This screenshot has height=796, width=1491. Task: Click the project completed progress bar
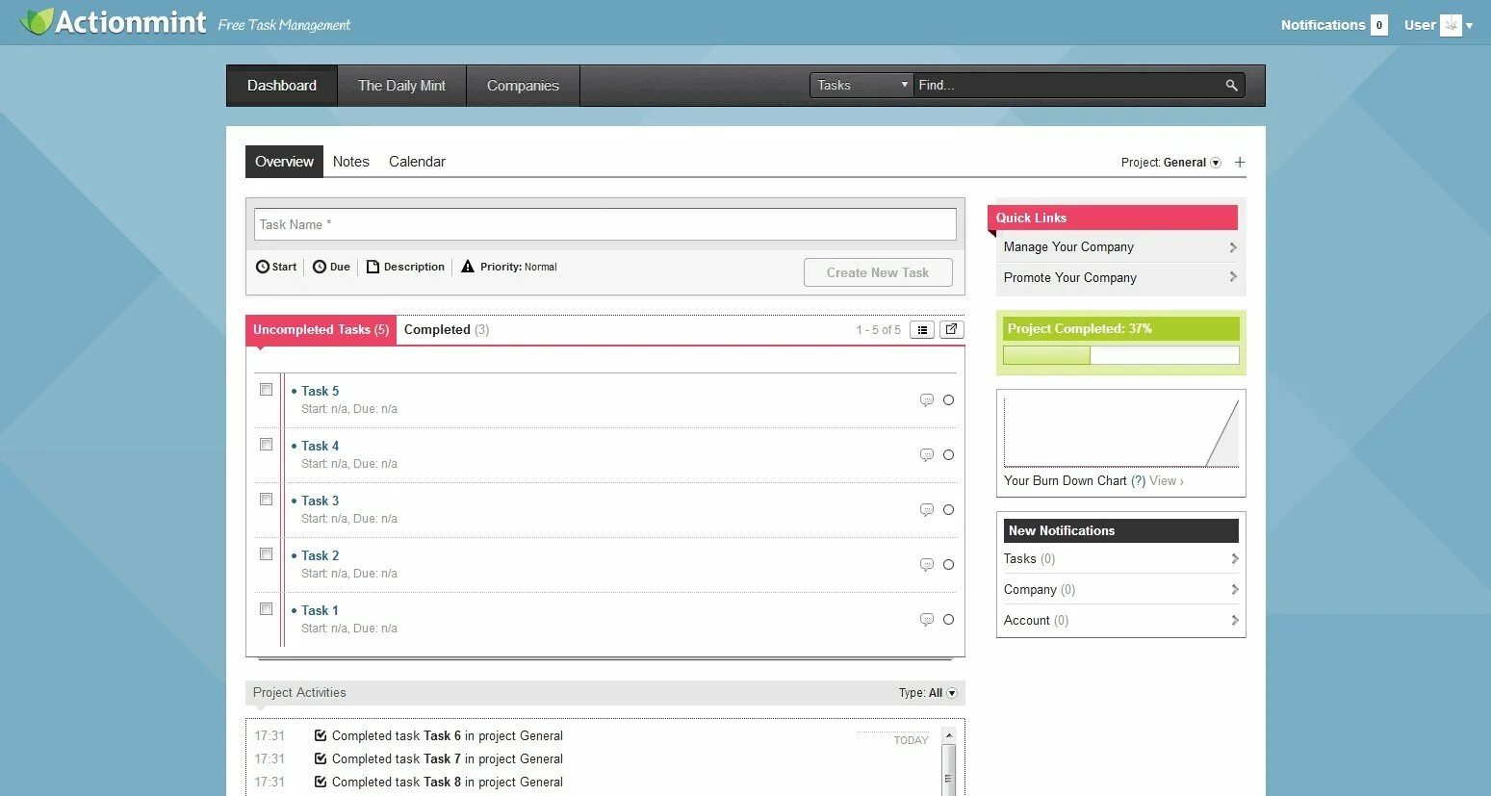(1121, 355)
